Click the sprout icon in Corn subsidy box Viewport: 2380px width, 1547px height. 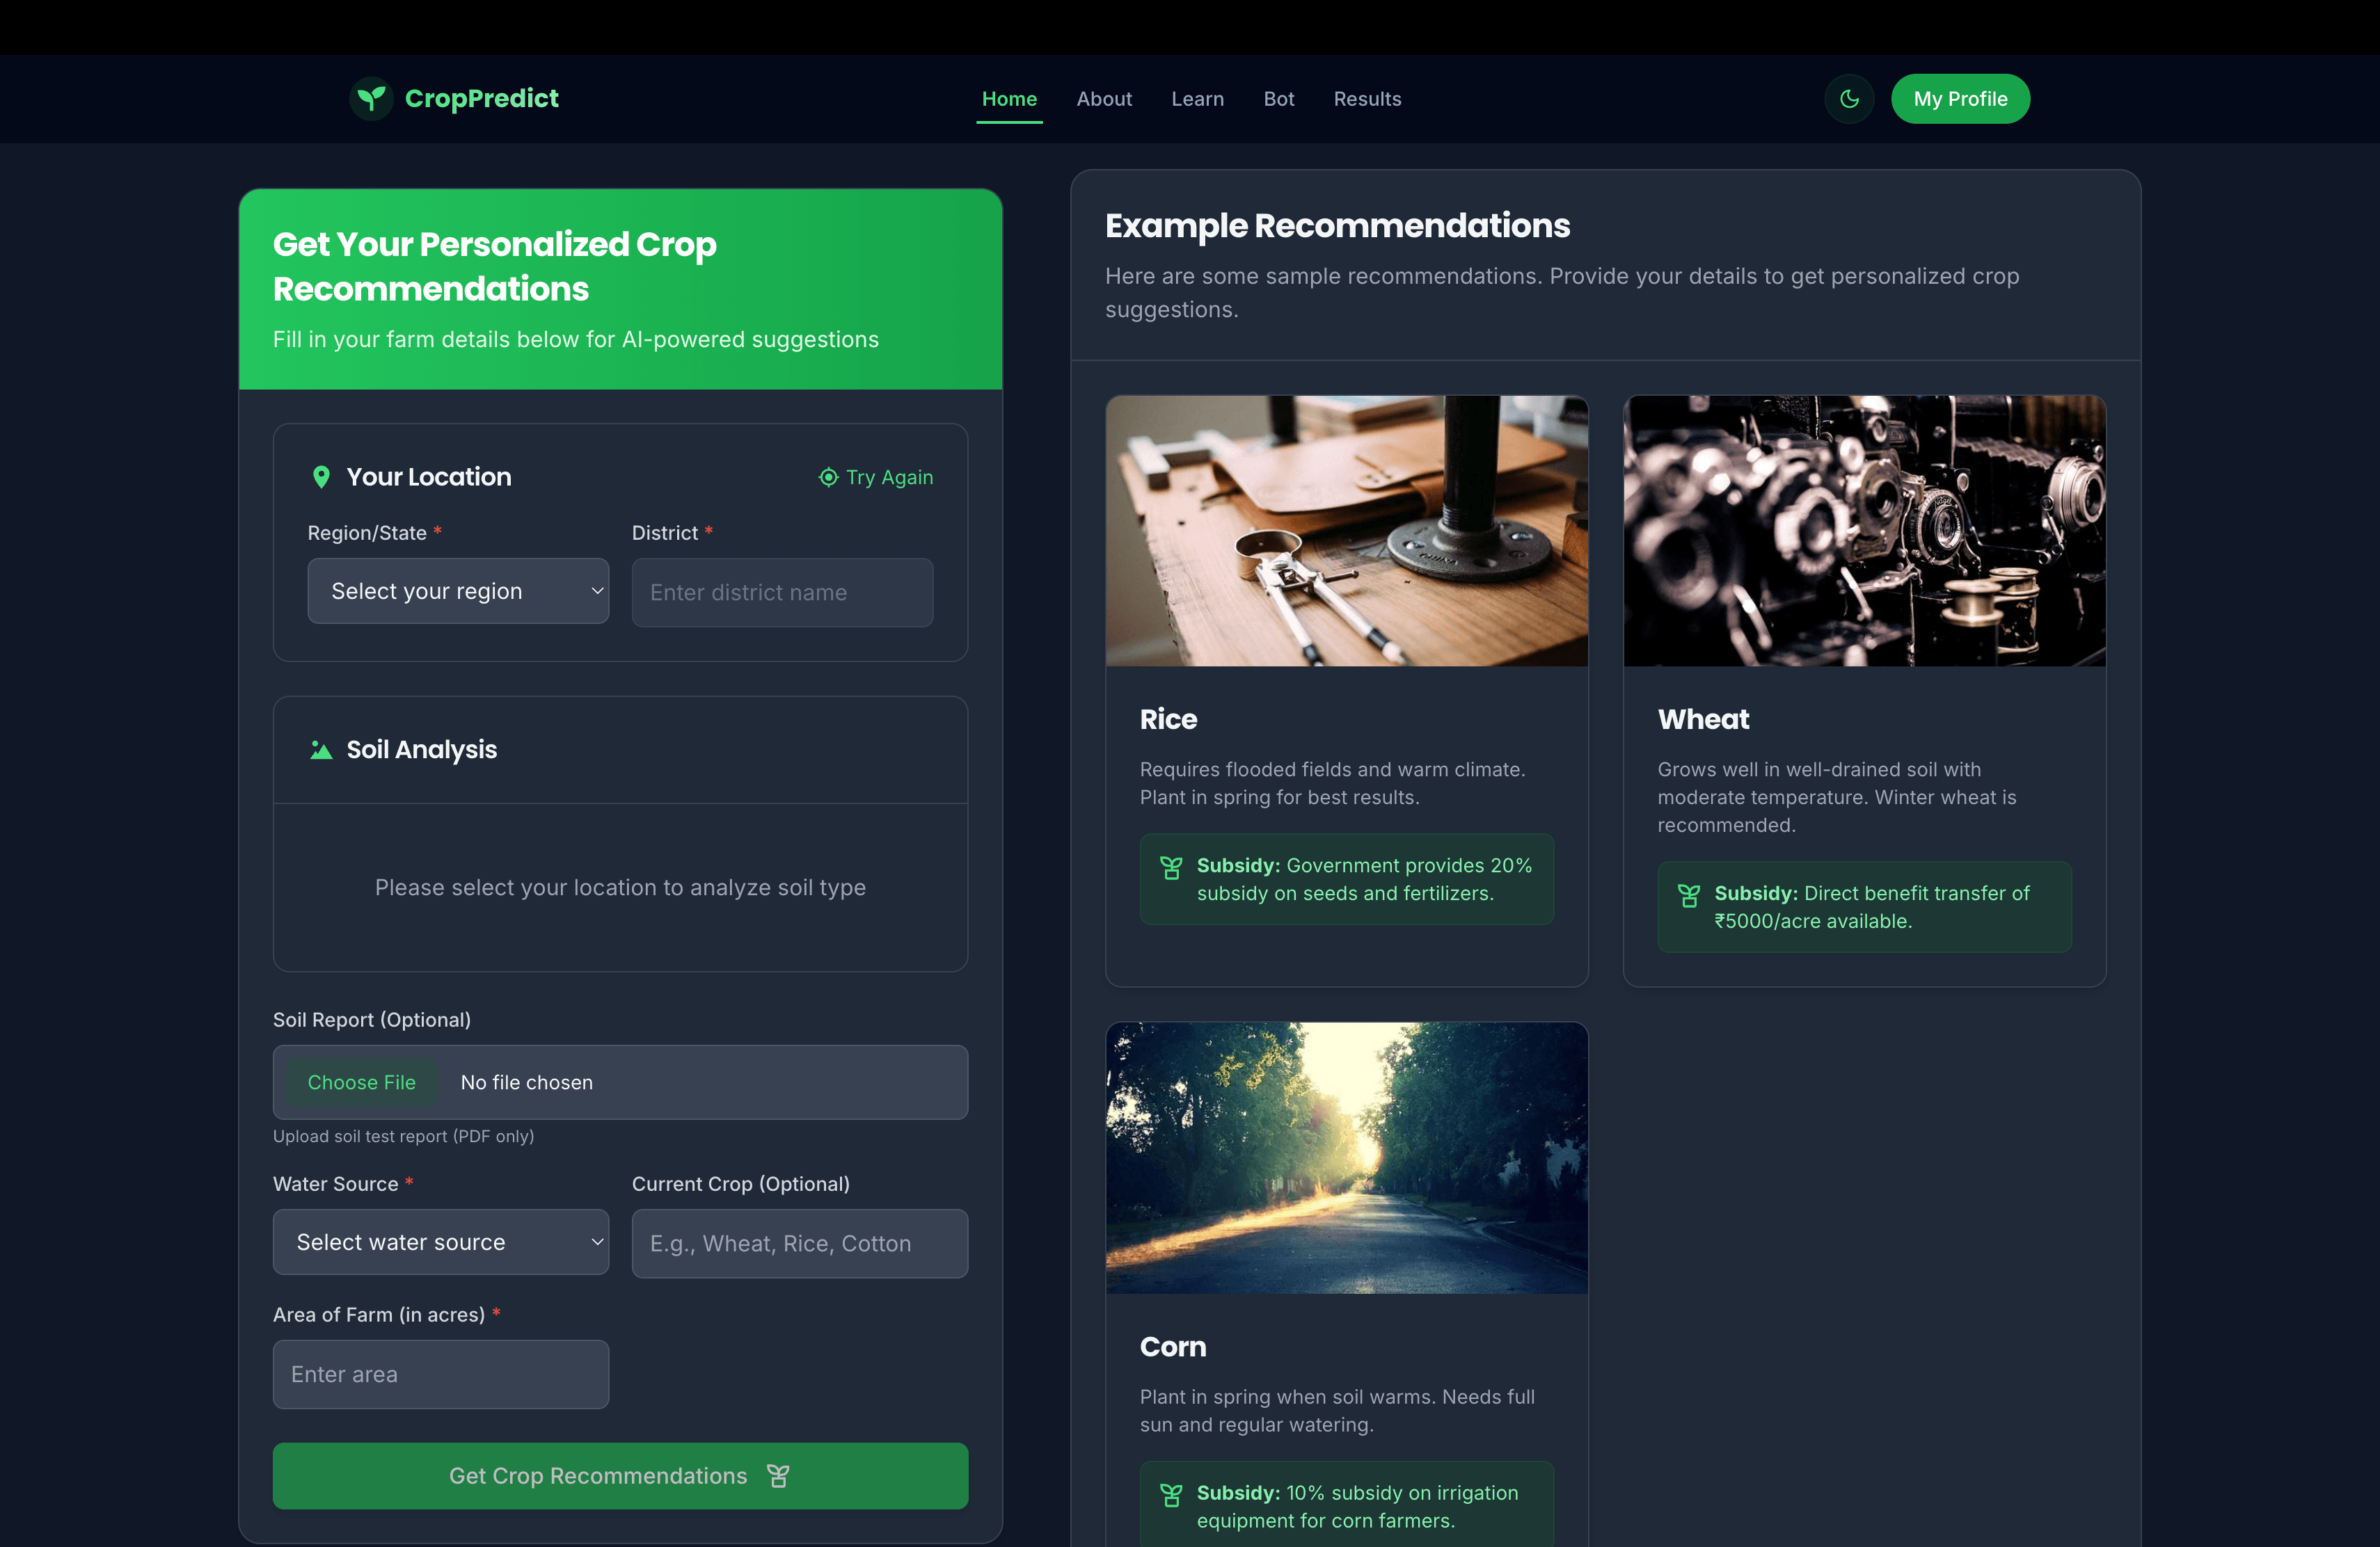coord(1170,1495)
